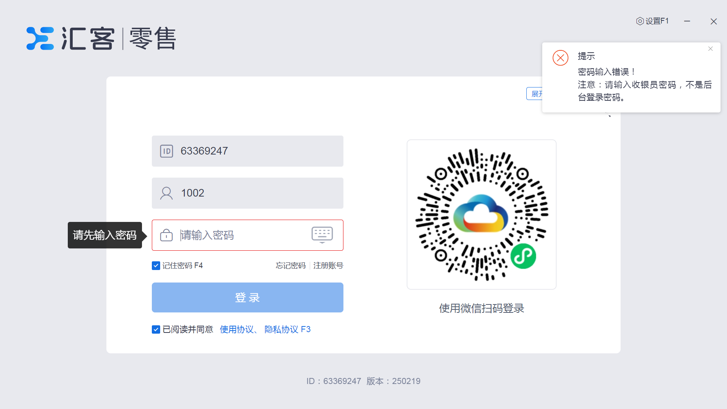Open the 隐私协议 F3 link

pyautogui.click(x=287, y=329)
